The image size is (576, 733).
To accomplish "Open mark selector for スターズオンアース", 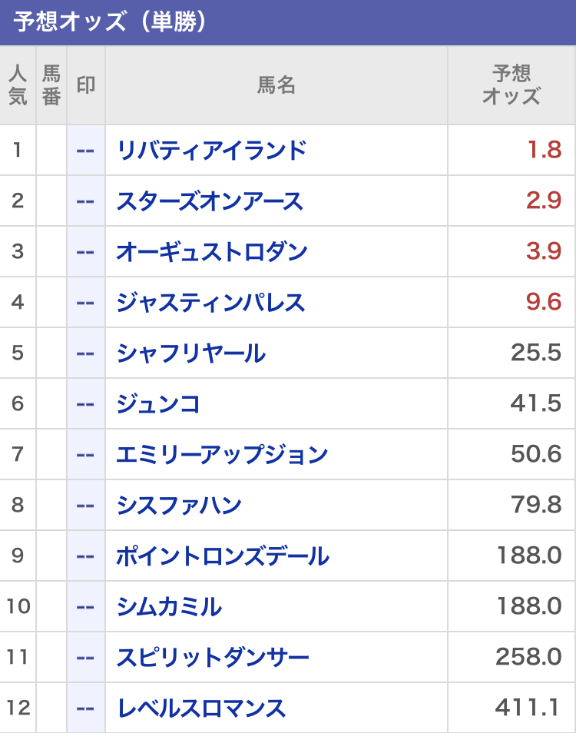I will (86, 201).
